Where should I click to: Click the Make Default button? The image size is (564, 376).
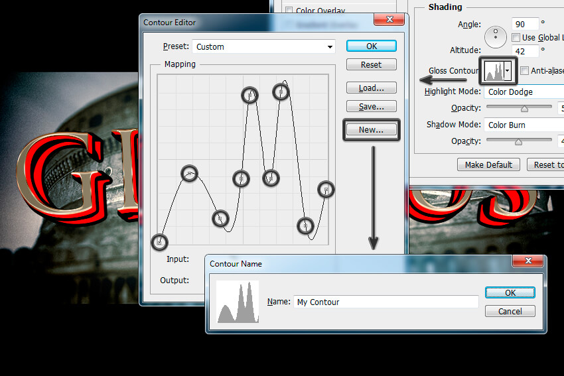pos(488,164)
